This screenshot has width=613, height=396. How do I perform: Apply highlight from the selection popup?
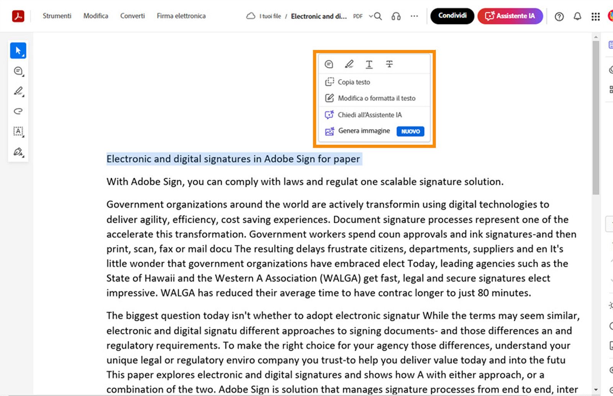[349, 64]
